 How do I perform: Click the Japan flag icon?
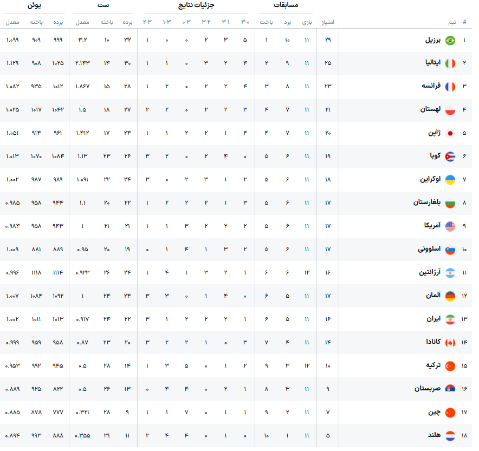click(x=450, y=133)
